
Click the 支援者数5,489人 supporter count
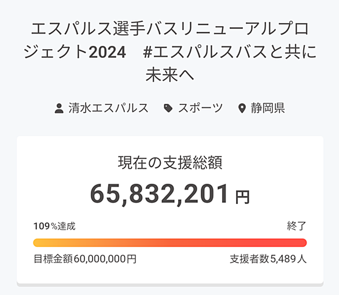coord(268,259)
